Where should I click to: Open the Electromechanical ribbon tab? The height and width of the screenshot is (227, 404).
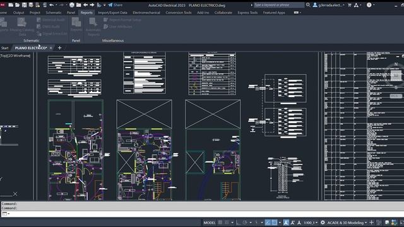(146, 13)
